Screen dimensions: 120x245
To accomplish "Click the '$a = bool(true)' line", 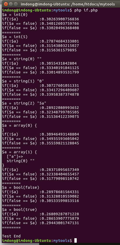I will pyautogui.click(x=19, y=210).
